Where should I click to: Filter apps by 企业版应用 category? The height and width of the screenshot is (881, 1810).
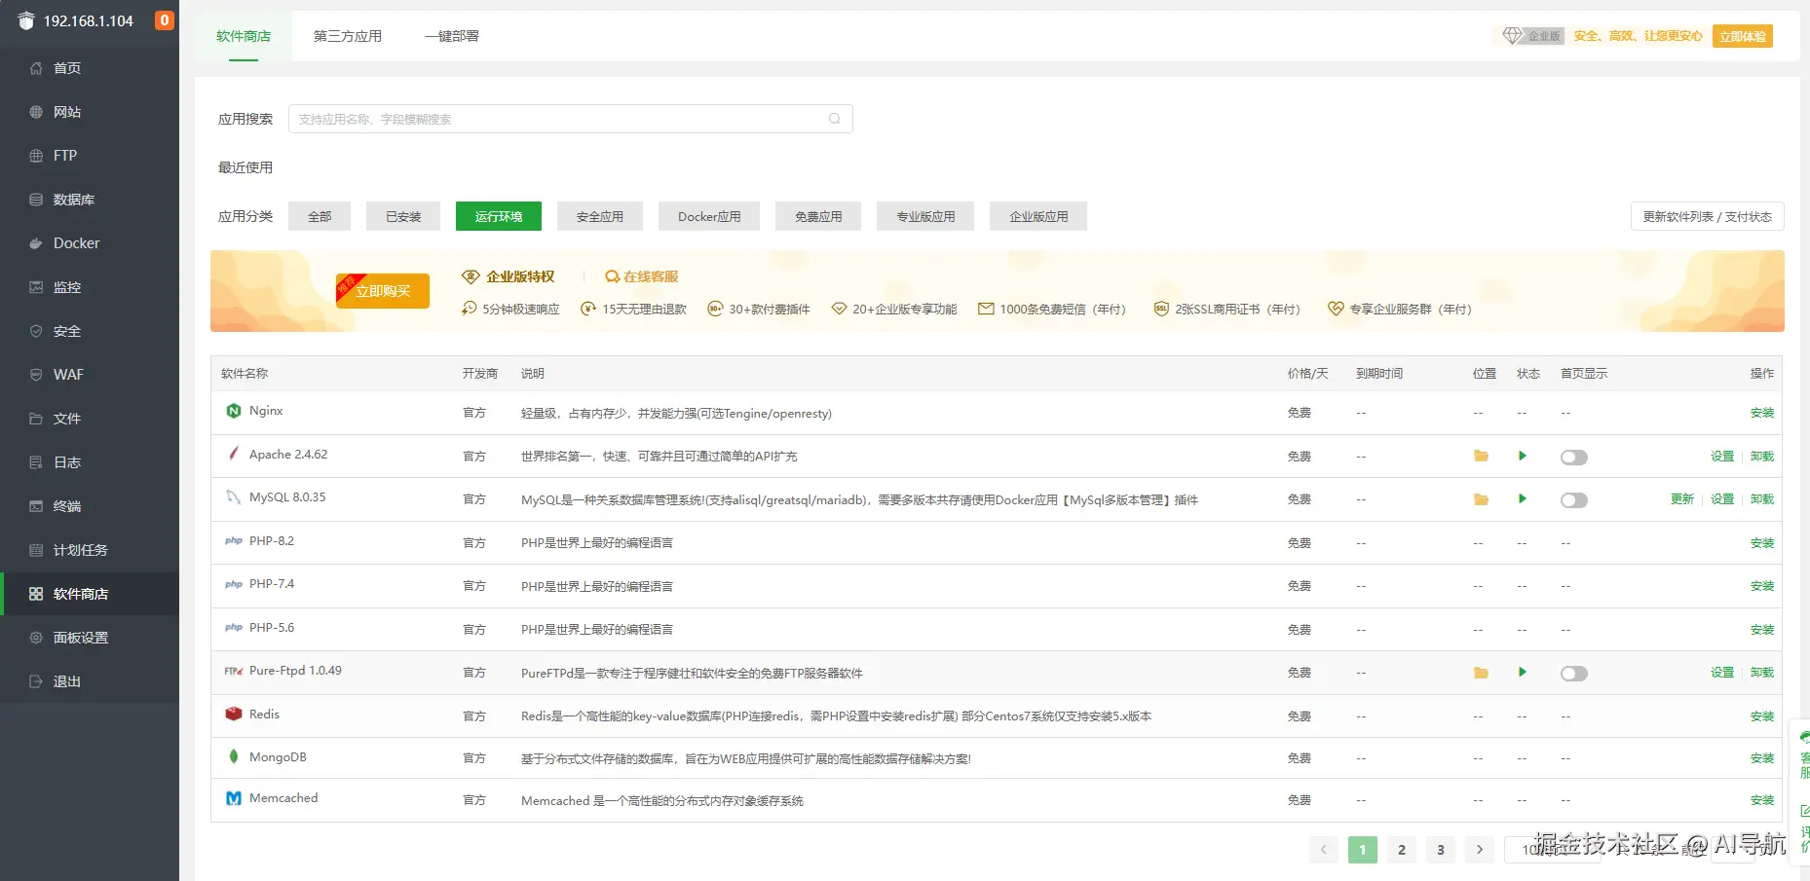point(1038,216)
